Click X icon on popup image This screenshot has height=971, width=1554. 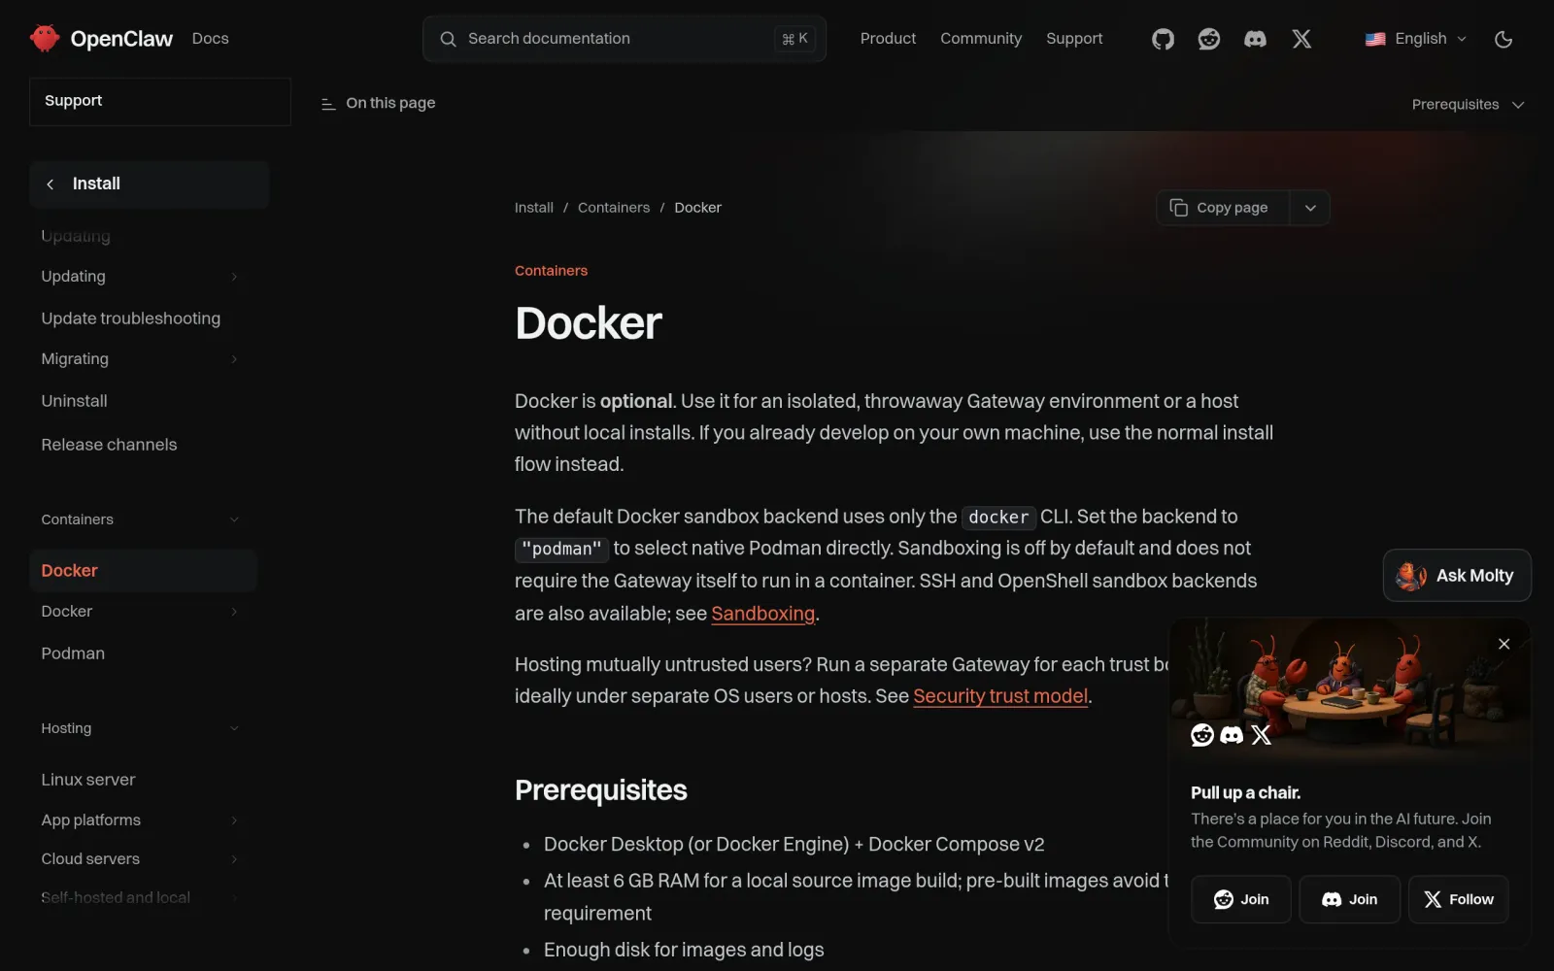click(1261, 735)
